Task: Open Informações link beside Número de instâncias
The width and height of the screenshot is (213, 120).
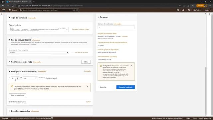Action: tap(117, 24)
